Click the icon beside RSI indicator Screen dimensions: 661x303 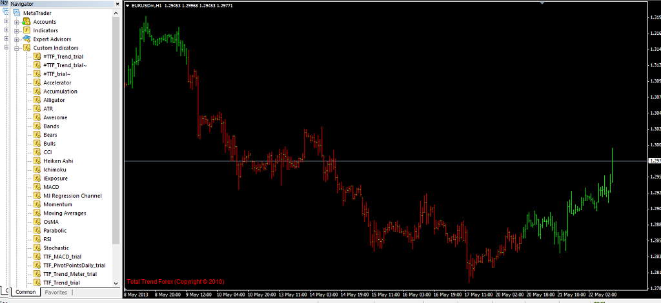37,239
